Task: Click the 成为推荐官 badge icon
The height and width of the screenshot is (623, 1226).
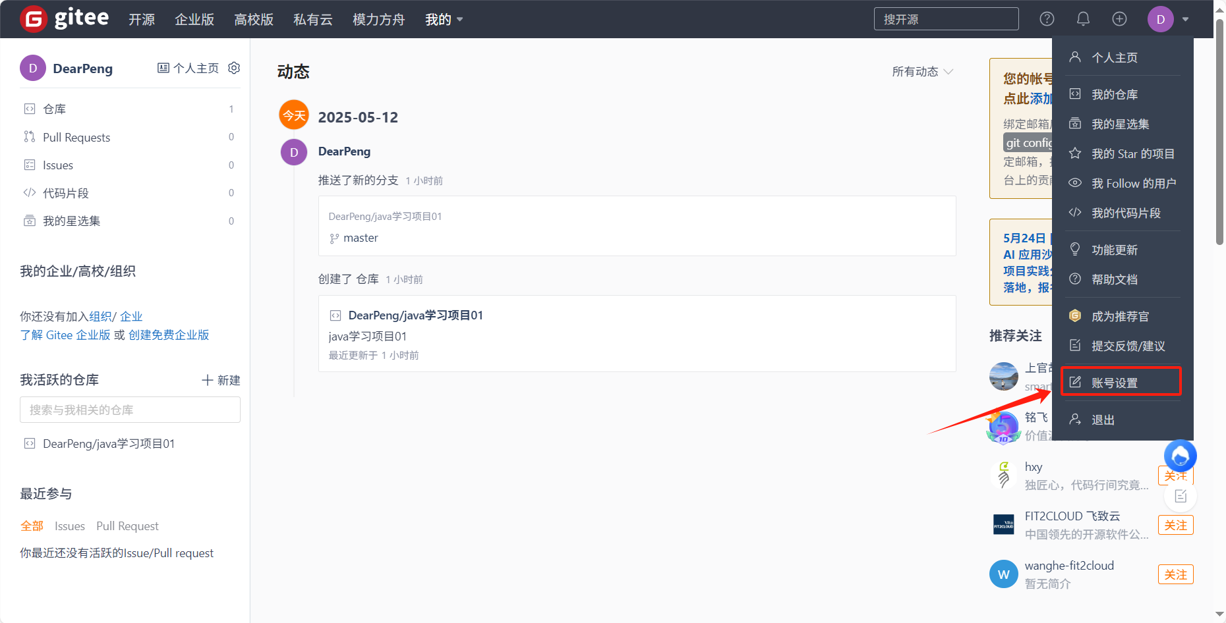Action: (1075, 316)
